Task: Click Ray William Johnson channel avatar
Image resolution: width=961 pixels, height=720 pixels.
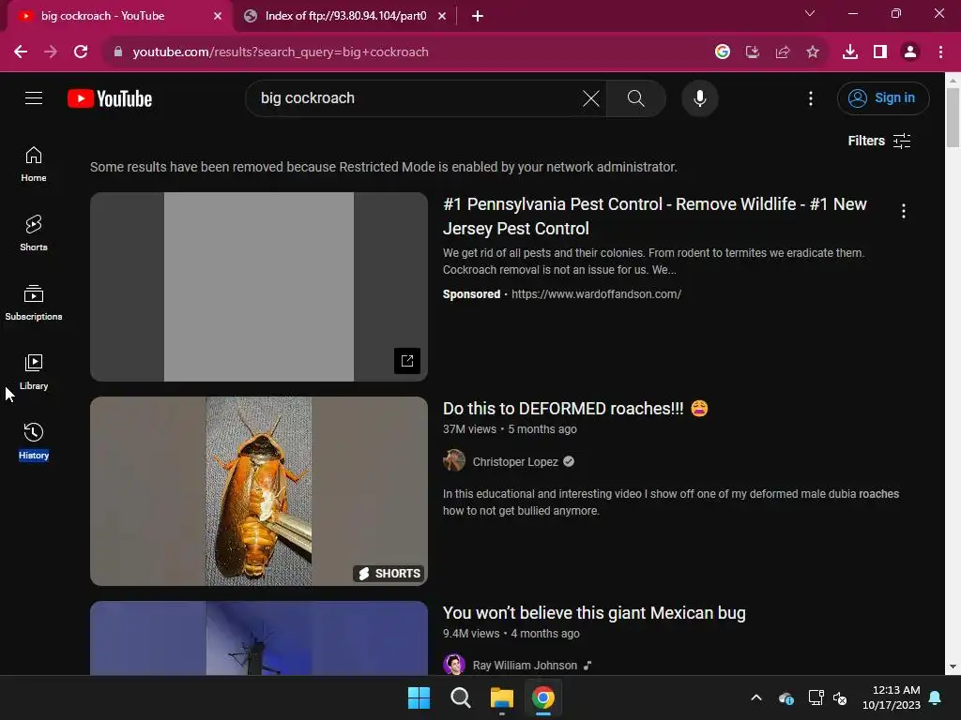Action: pyautogui.click(x=454, y=664)
